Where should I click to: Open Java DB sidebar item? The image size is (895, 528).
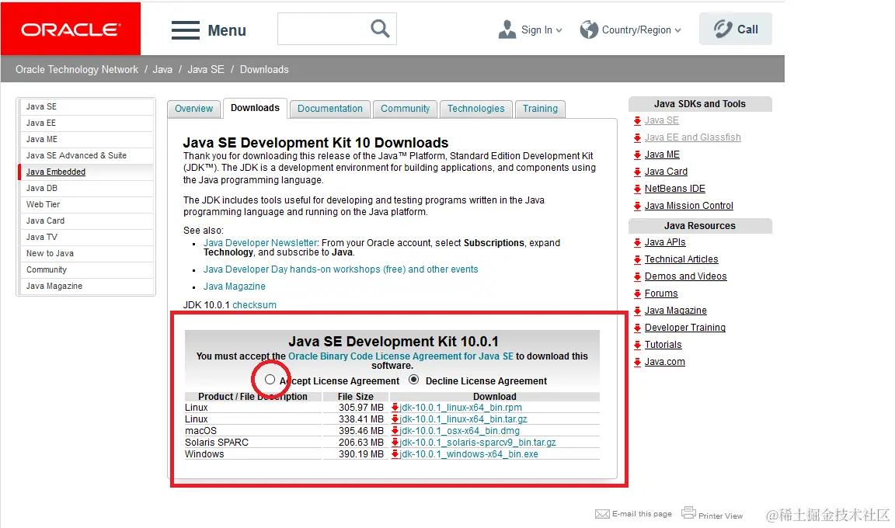point(42,188)
